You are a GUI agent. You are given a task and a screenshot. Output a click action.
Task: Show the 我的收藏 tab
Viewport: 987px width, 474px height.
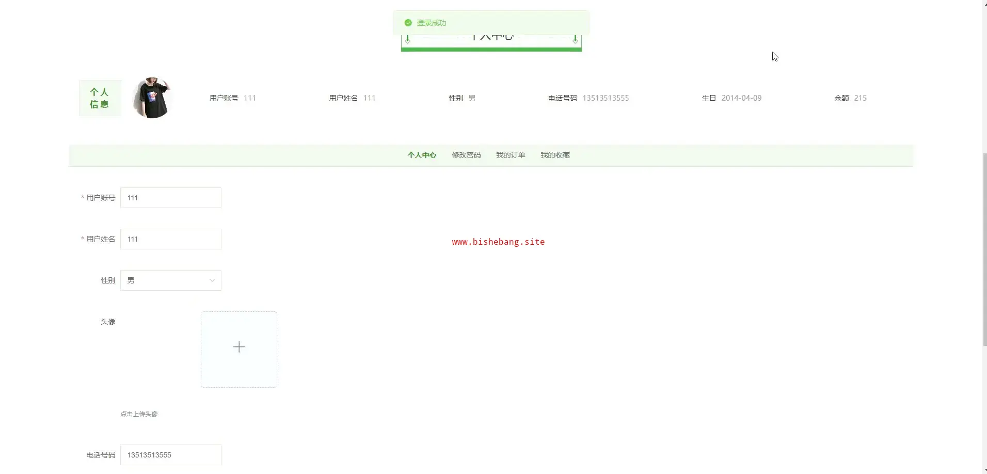[555, 155]
